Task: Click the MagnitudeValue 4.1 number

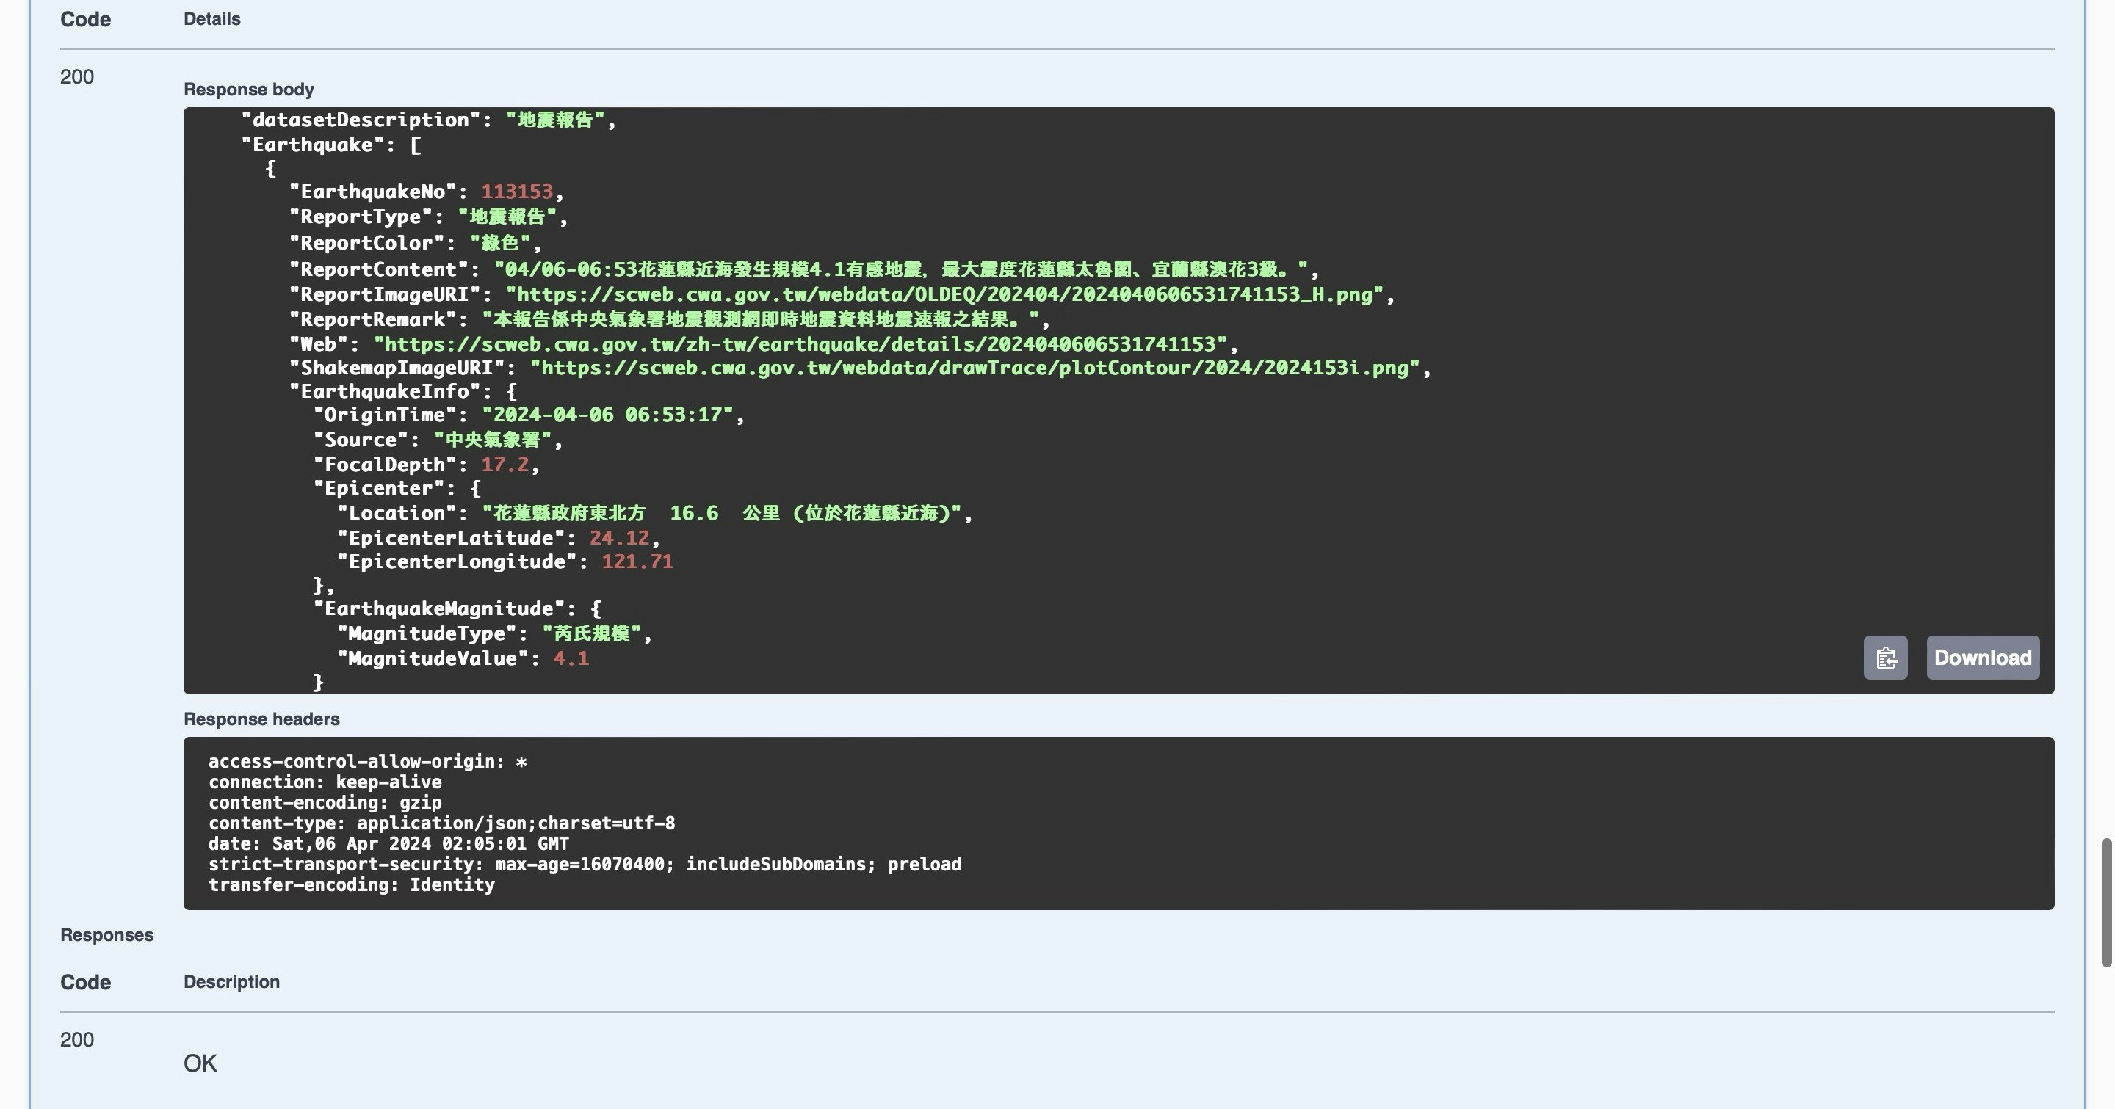Action: coord(571,658)
